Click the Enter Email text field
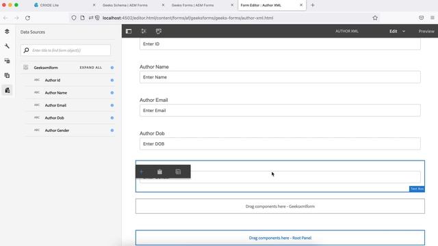 (x=280, y=111)
